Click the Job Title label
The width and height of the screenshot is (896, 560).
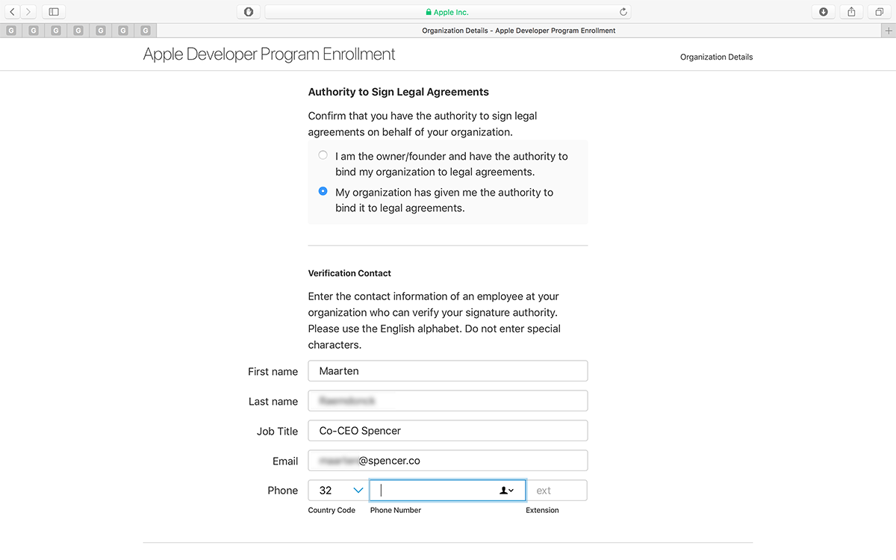tap(277, 432)
